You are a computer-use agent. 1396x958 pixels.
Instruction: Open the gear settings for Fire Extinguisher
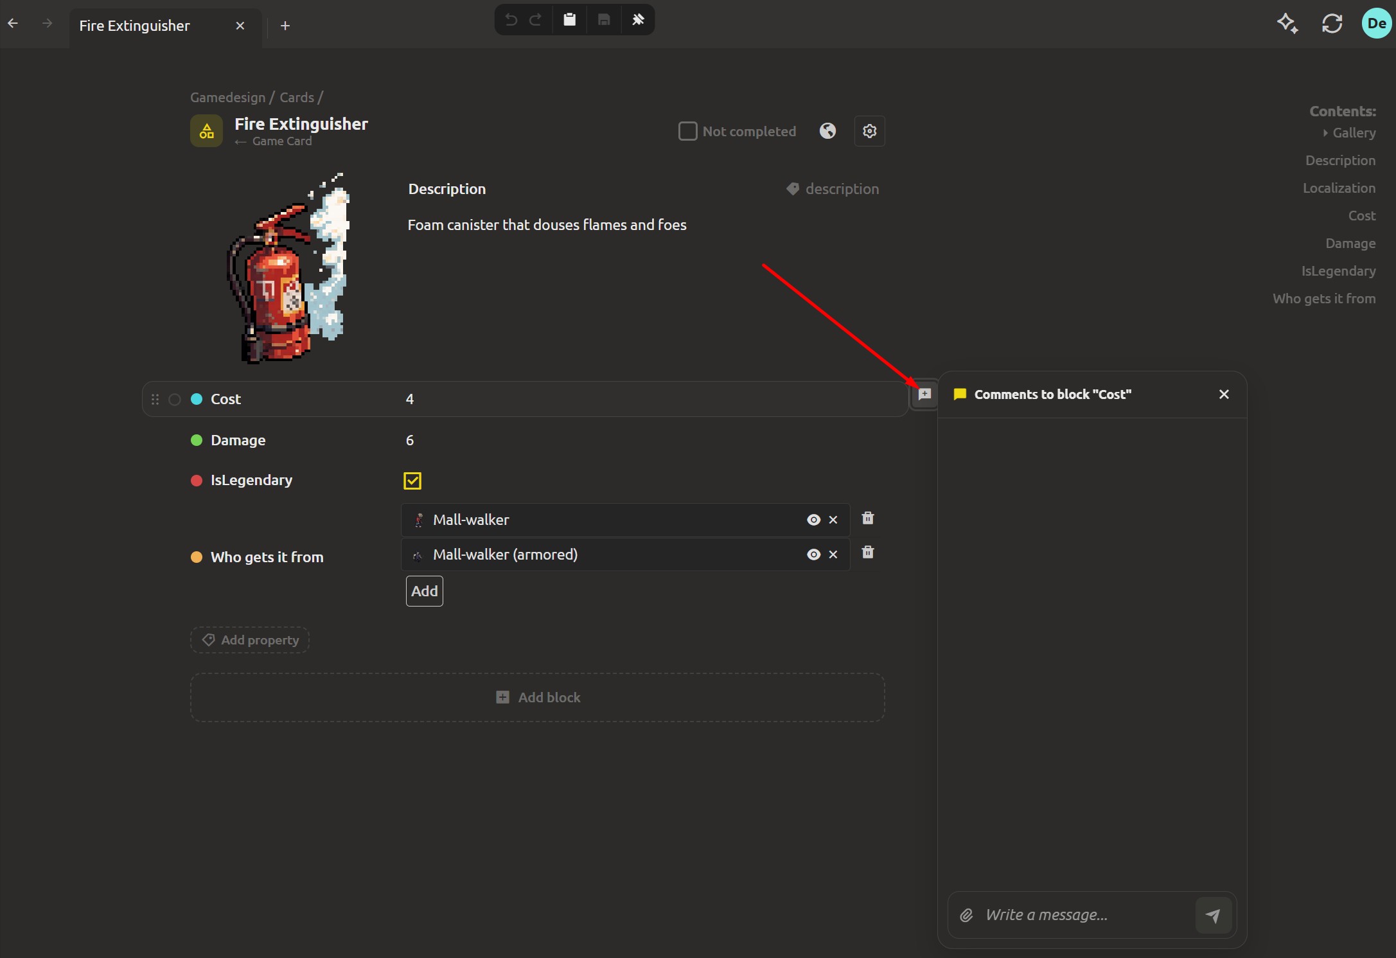[870, 131]
